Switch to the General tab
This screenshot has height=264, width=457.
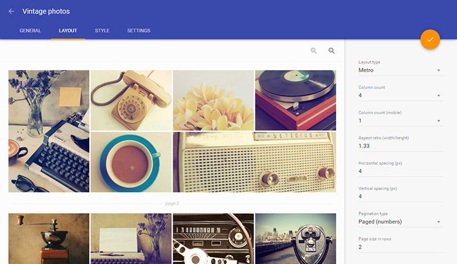click(x=30, y=31)
